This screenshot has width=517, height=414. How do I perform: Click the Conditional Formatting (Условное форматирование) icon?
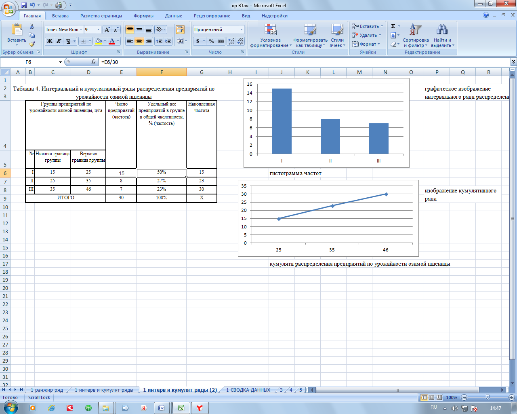[270, 30]
